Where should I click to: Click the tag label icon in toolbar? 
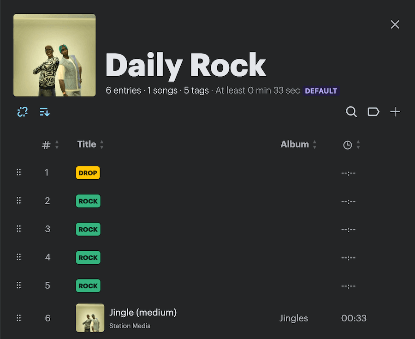click(373, 112)
